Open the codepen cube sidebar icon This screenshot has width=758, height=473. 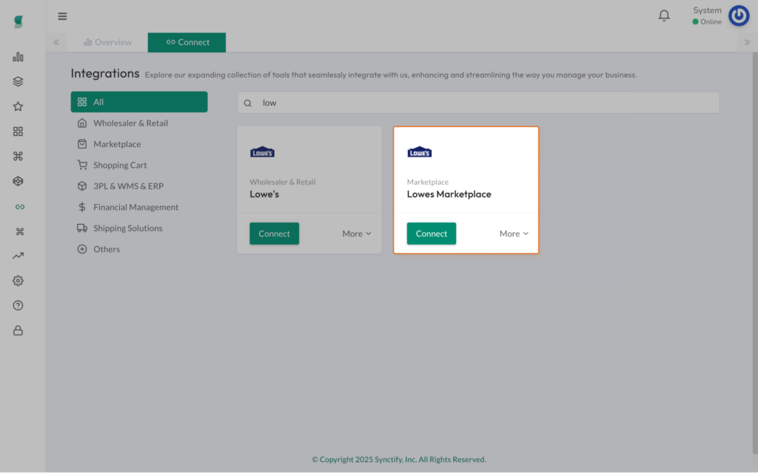coord(18,181)
